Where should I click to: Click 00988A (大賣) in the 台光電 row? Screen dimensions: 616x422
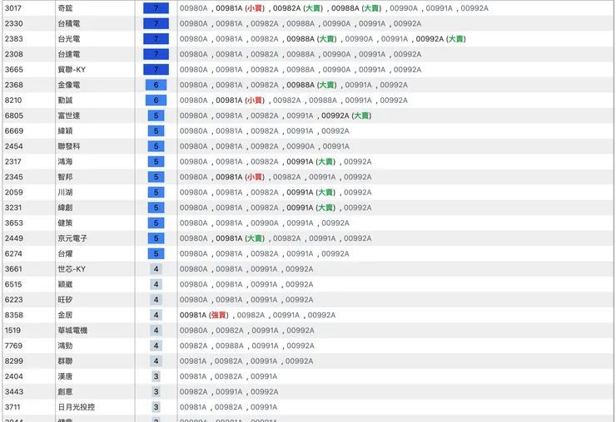tap(311, 39)
